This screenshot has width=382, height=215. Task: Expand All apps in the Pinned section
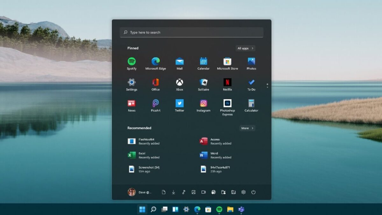click(245, 48)
